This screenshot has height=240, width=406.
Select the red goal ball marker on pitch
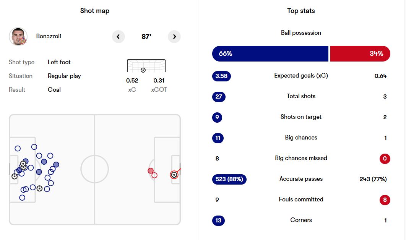pyautogui.click(x=174, y=175)
